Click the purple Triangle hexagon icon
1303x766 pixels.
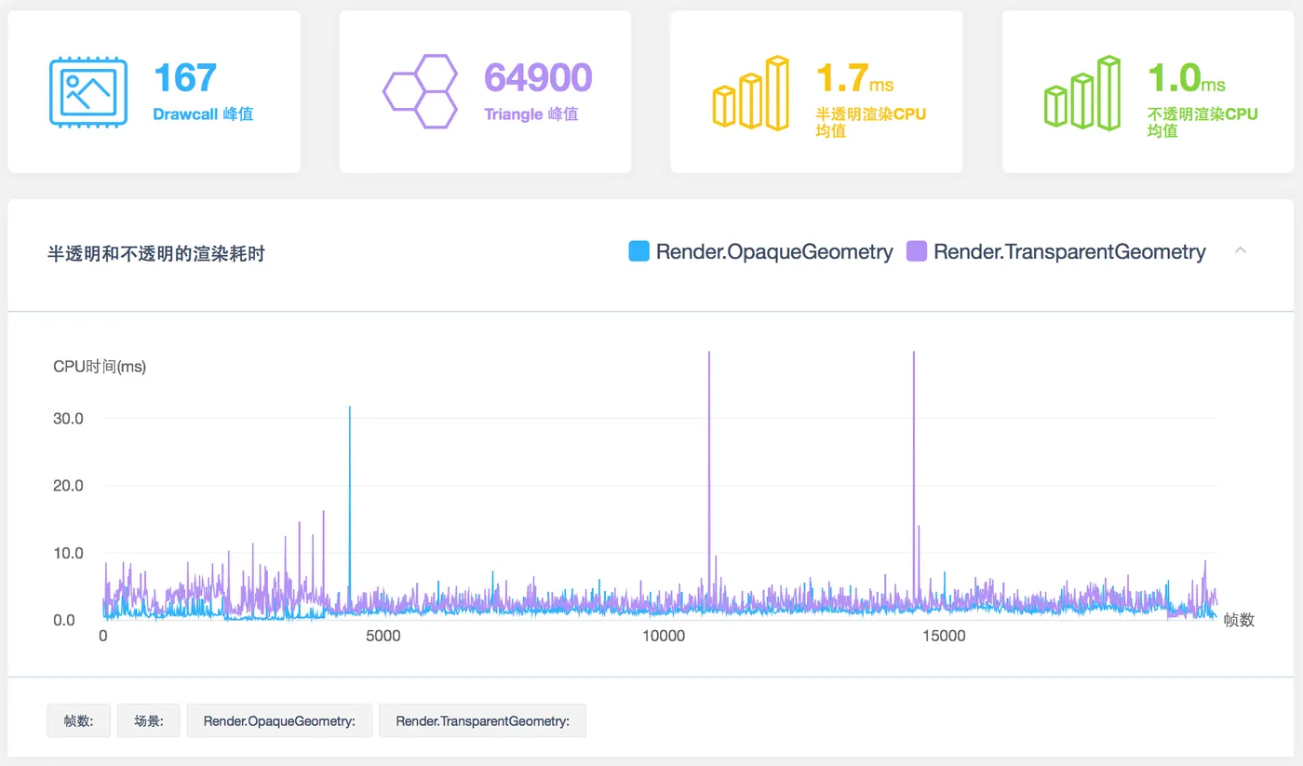pos(420,91)
